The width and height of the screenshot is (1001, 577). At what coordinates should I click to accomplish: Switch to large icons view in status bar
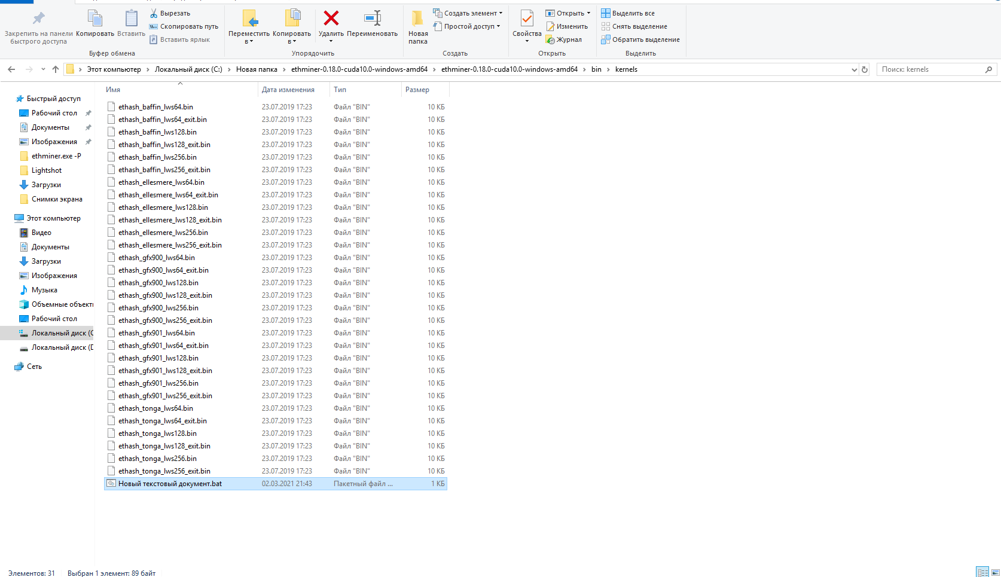click(995, 572)
